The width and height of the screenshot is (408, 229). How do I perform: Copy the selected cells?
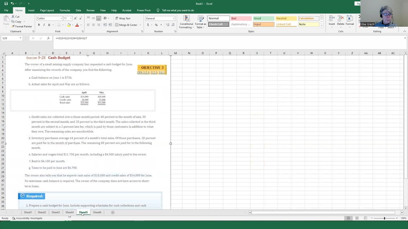(x=16, y=22)
